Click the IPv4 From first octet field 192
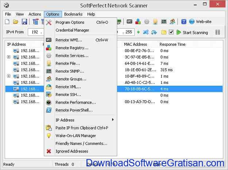 click(35, 32)
